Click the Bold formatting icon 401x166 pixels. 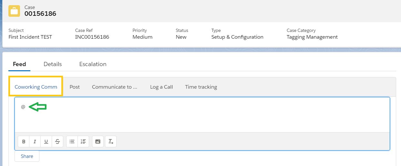point(24,142)
